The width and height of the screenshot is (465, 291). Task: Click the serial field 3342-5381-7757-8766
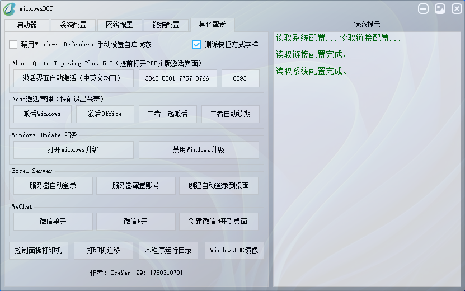tap(177, 78)
